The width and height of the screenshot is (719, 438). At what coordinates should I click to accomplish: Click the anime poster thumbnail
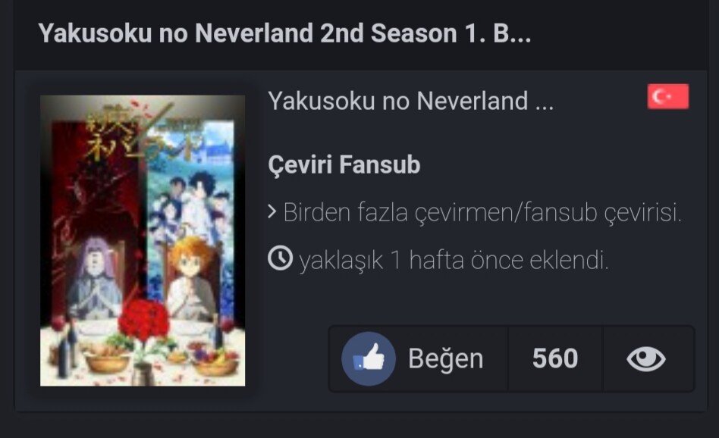pos(143,240)
